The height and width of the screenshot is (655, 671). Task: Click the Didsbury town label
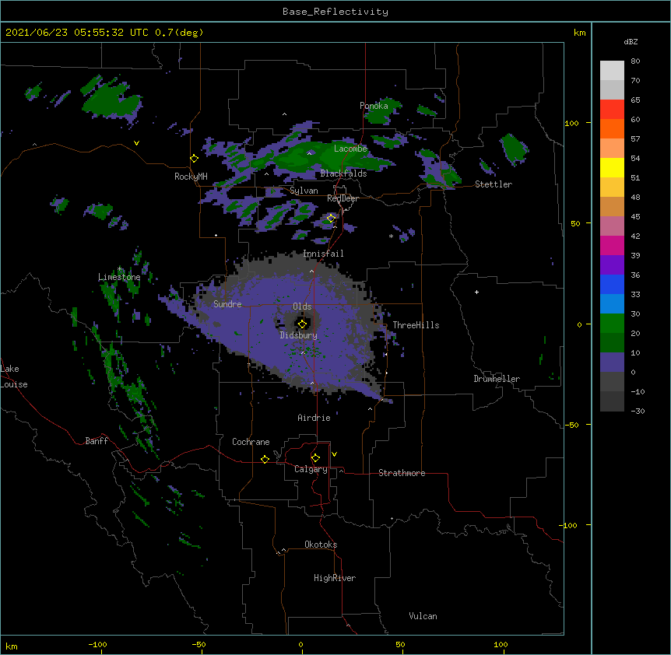298,335
